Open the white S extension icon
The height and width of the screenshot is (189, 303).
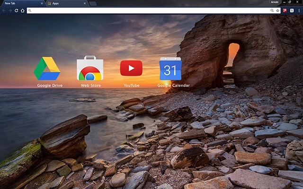(292, 10)
